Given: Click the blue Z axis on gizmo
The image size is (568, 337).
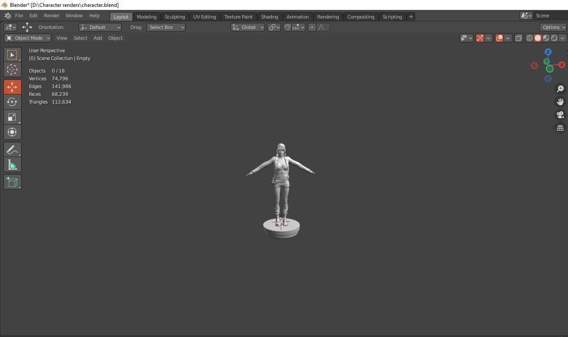Looking at the screenshot, I should 548,52.
